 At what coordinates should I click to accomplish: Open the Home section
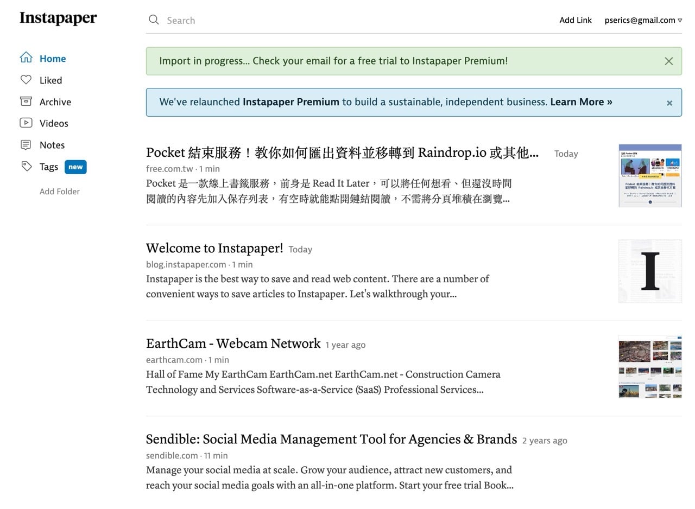[53, 59]
